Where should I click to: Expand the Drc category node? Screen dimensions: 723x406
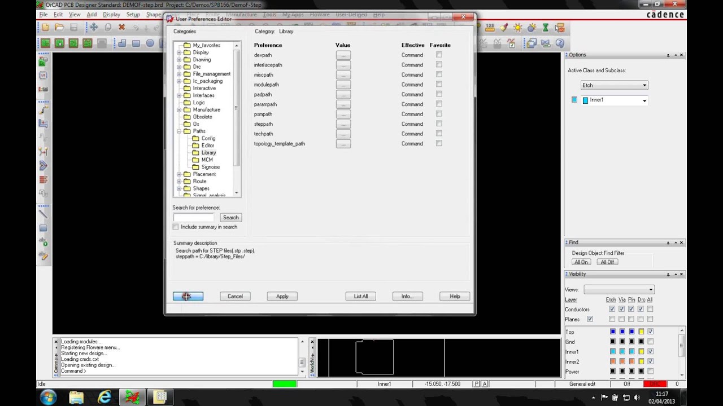179,67
